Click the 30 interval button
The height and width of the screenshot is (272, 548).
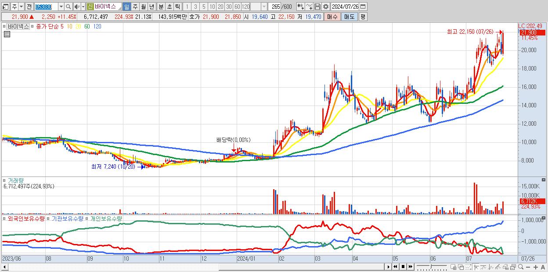point(229,7)
